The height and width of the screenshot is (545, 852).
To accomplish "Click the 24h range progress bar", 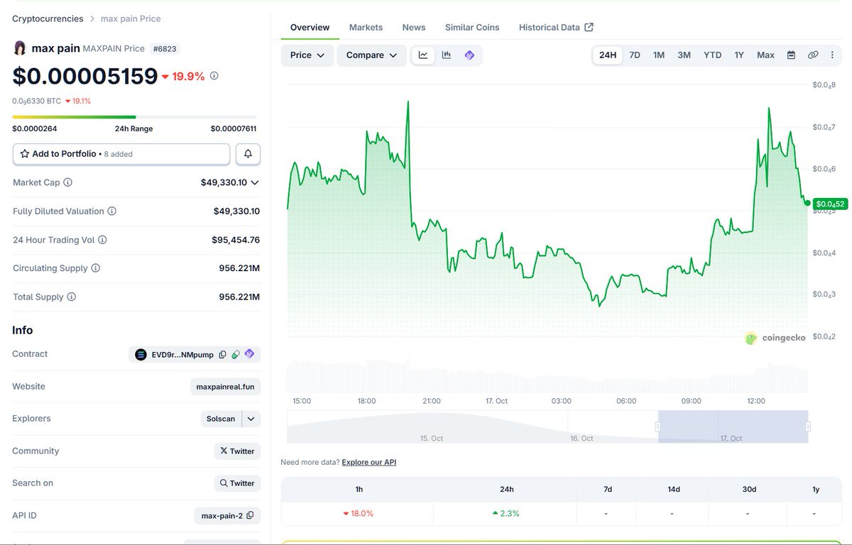I will [135, 117].
